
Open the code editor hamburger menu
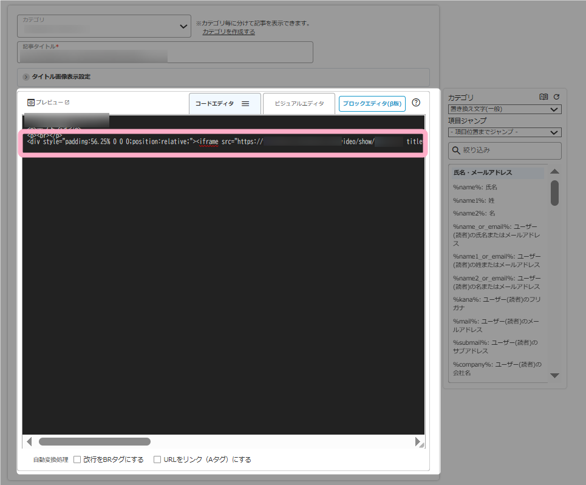coord(245,104)
